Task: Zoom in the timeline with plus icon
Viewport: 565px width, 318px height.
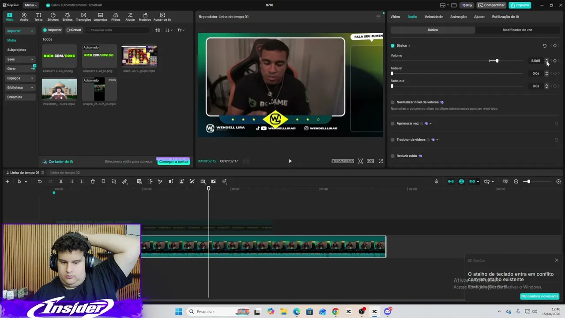Action: pyautogui.click(x=558, y=182)
